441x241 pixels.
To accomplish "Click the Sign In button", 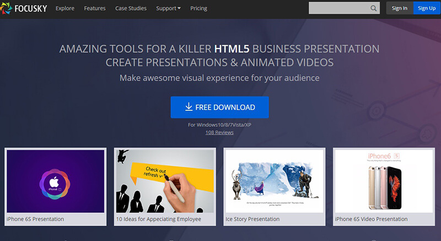I will point(399,8).
